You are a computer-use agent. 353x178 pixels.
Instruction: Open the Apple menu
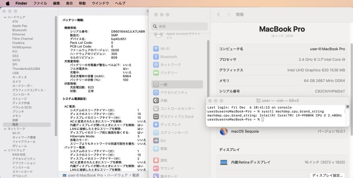coord(8,3)
